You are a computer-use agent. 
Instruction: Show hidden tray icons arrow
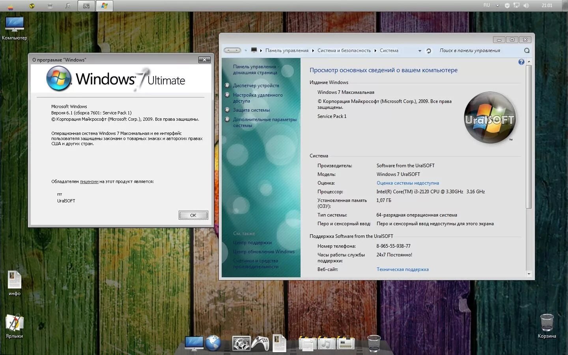tap(497, 6)
